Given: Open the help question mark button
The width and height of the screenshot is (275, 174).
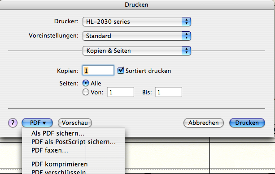Looking at the screenshot, I should coord(13,123).
